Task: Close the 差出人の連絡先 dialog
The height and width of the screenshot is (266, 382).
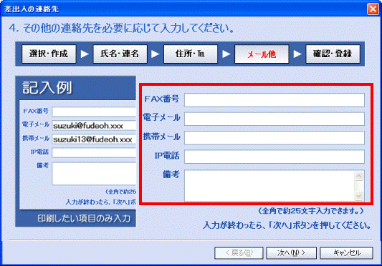Action: [373, 9]
